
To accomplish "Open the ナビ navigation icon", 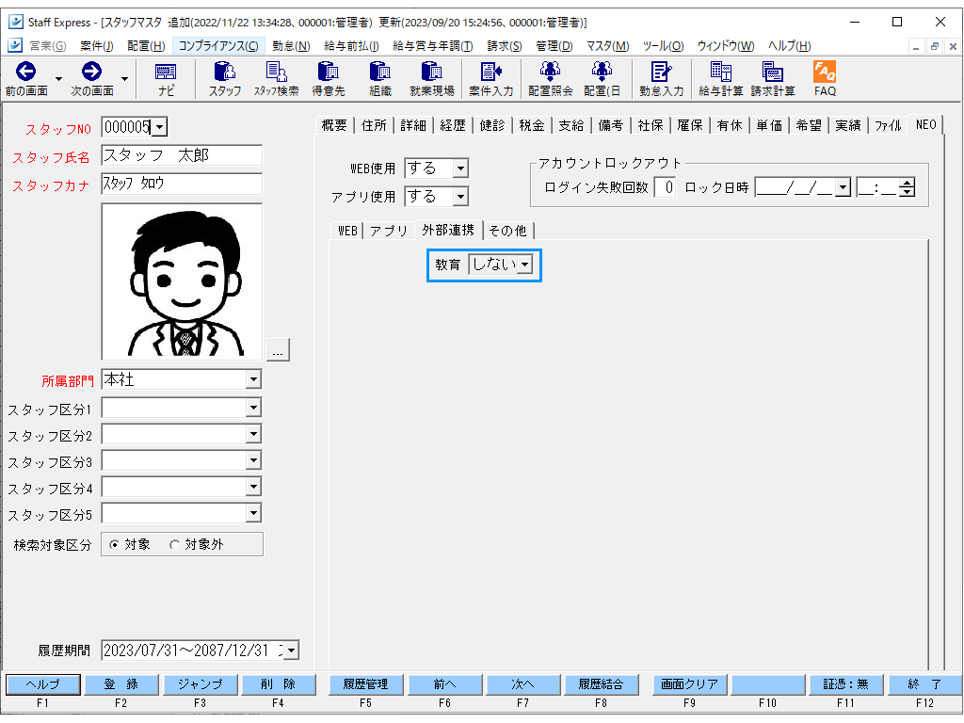I will [166, 79].
